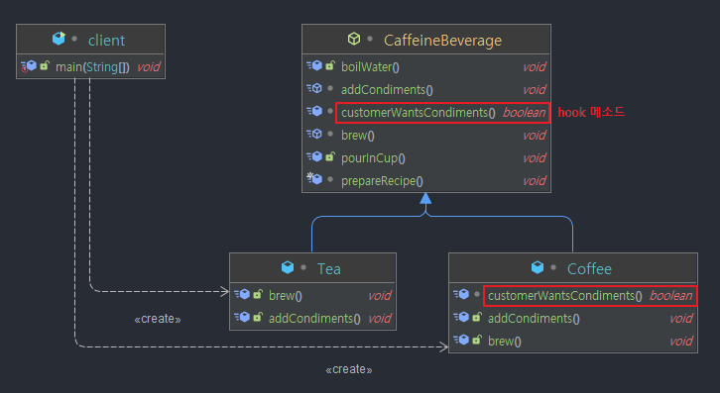This screenshot has height=393, width=720.
Task: Click the «create» label below Coffee arrow
Action: [349, 369]
